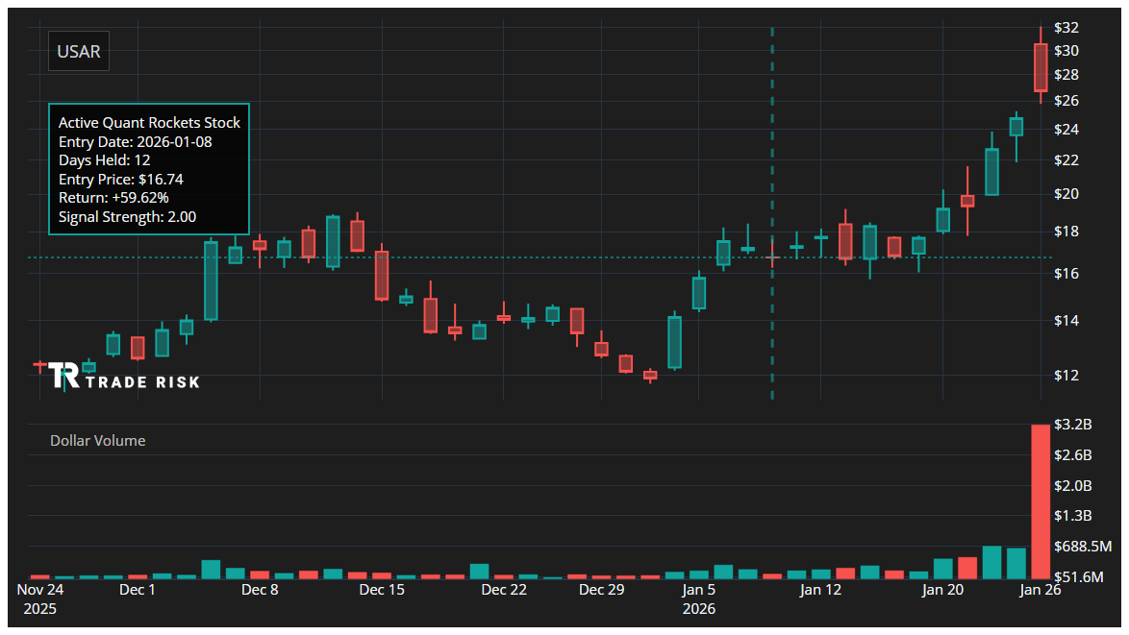Click the 'Dec 1' date label
This screenshot has width=1129, height=635.
137,590
